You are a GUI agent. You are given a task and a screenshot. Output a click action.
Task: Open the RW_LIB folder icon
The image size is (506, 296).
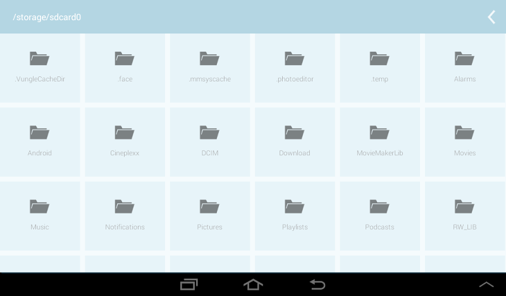pos(464,206)
